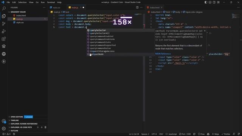
Task: Open notifications bell in the status bar
Action: pos(239,134)
